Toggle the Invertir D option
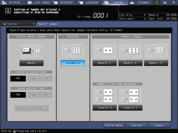The width and height of the screenshot is (178, 133). point(105,108)
